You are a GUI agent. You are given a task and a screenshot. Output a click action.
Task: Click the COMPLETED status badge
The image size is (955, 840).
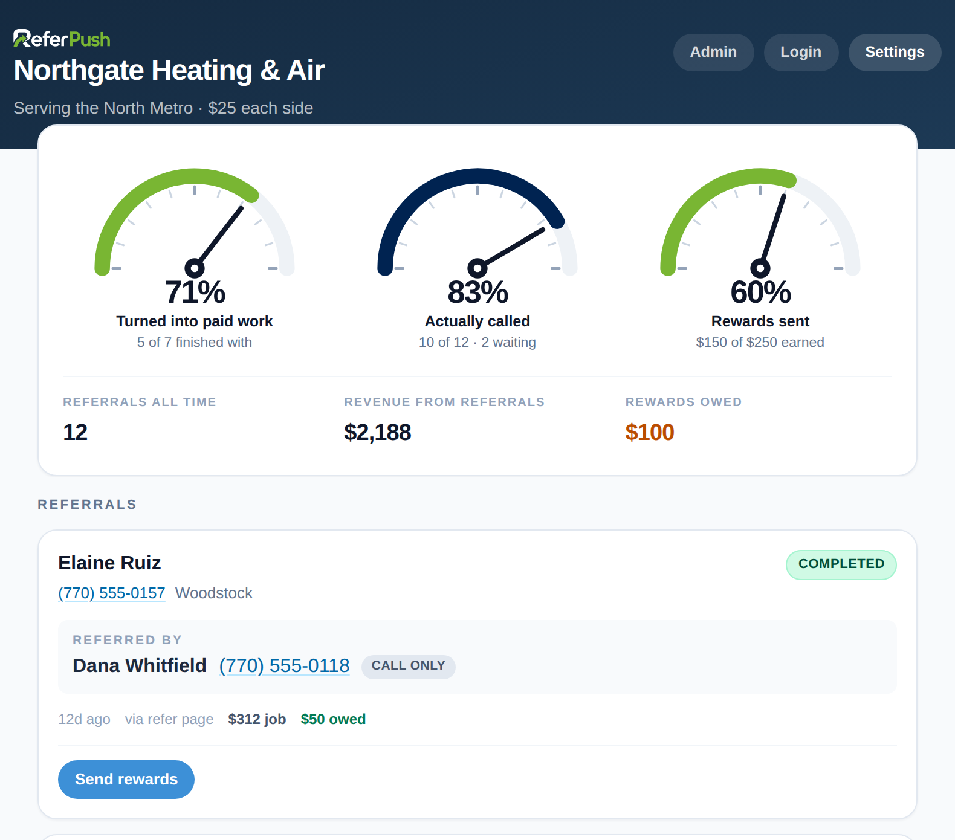(841, 564)
